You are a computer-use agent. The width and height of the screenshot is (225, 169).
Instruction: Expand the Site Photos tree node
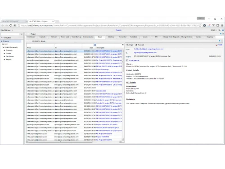4,56
